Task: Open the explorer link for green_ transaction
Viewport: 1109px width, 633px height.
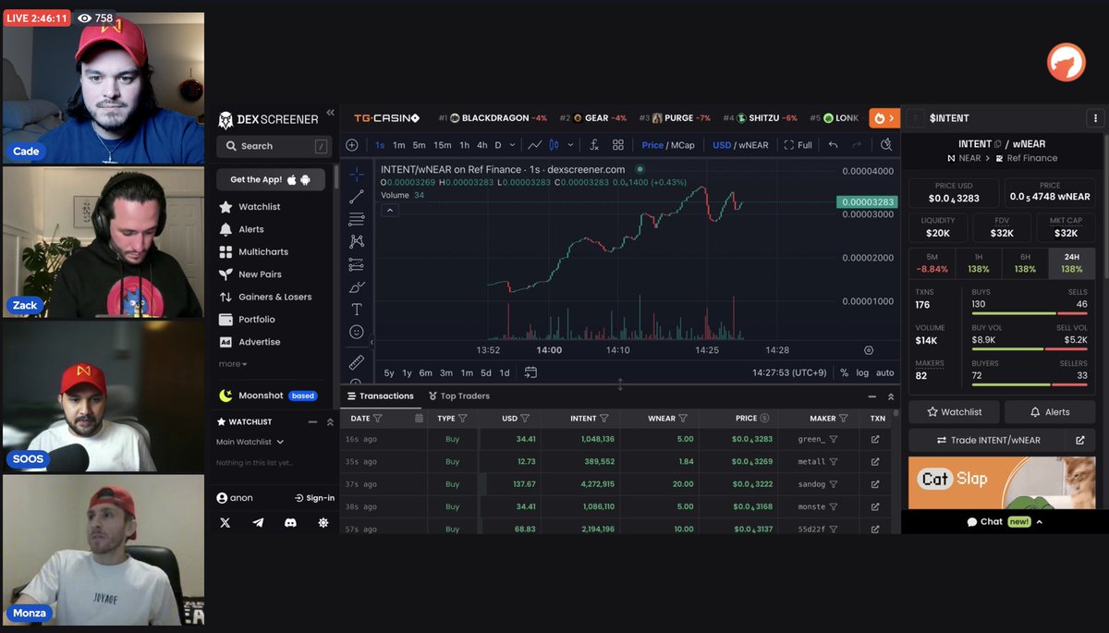Action: point(875,439)
